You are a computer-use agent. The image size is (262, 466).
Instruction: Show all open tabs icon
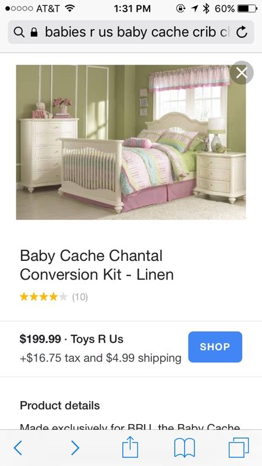(x=239, y=447)
